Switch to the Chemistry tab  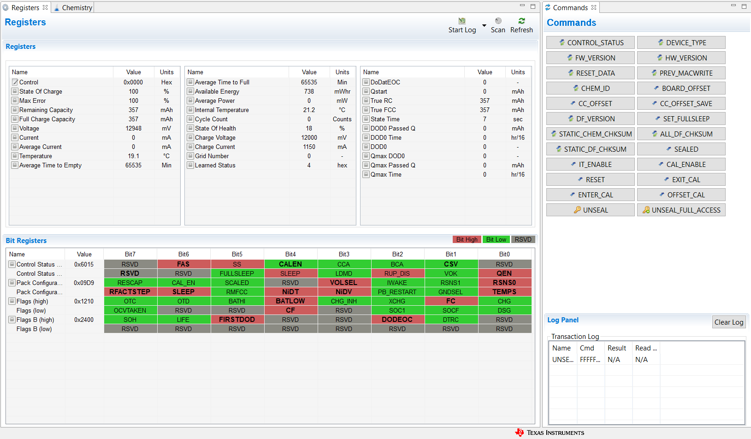(x=73, y=8)
